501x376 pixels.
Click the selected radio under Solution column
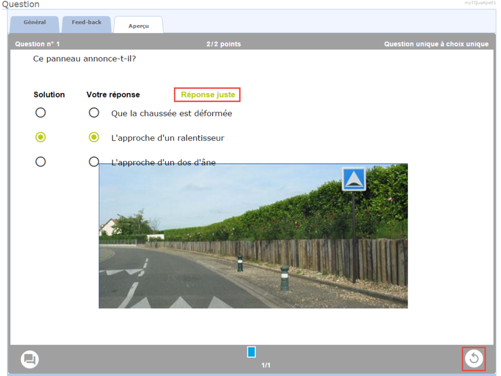click(x=40, y=137)
